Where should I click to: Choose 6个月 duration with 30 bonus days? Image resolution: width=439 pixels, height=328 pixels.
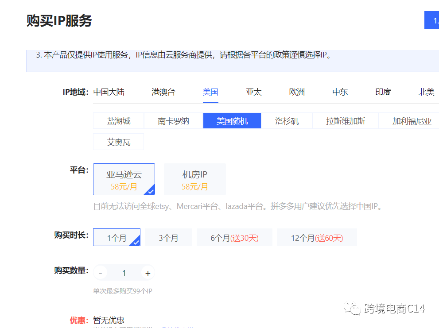pos(235,237)
